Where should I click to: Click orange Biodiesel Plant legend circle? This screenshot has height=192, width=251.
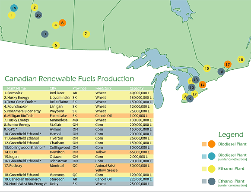click(x=212, y=144)
